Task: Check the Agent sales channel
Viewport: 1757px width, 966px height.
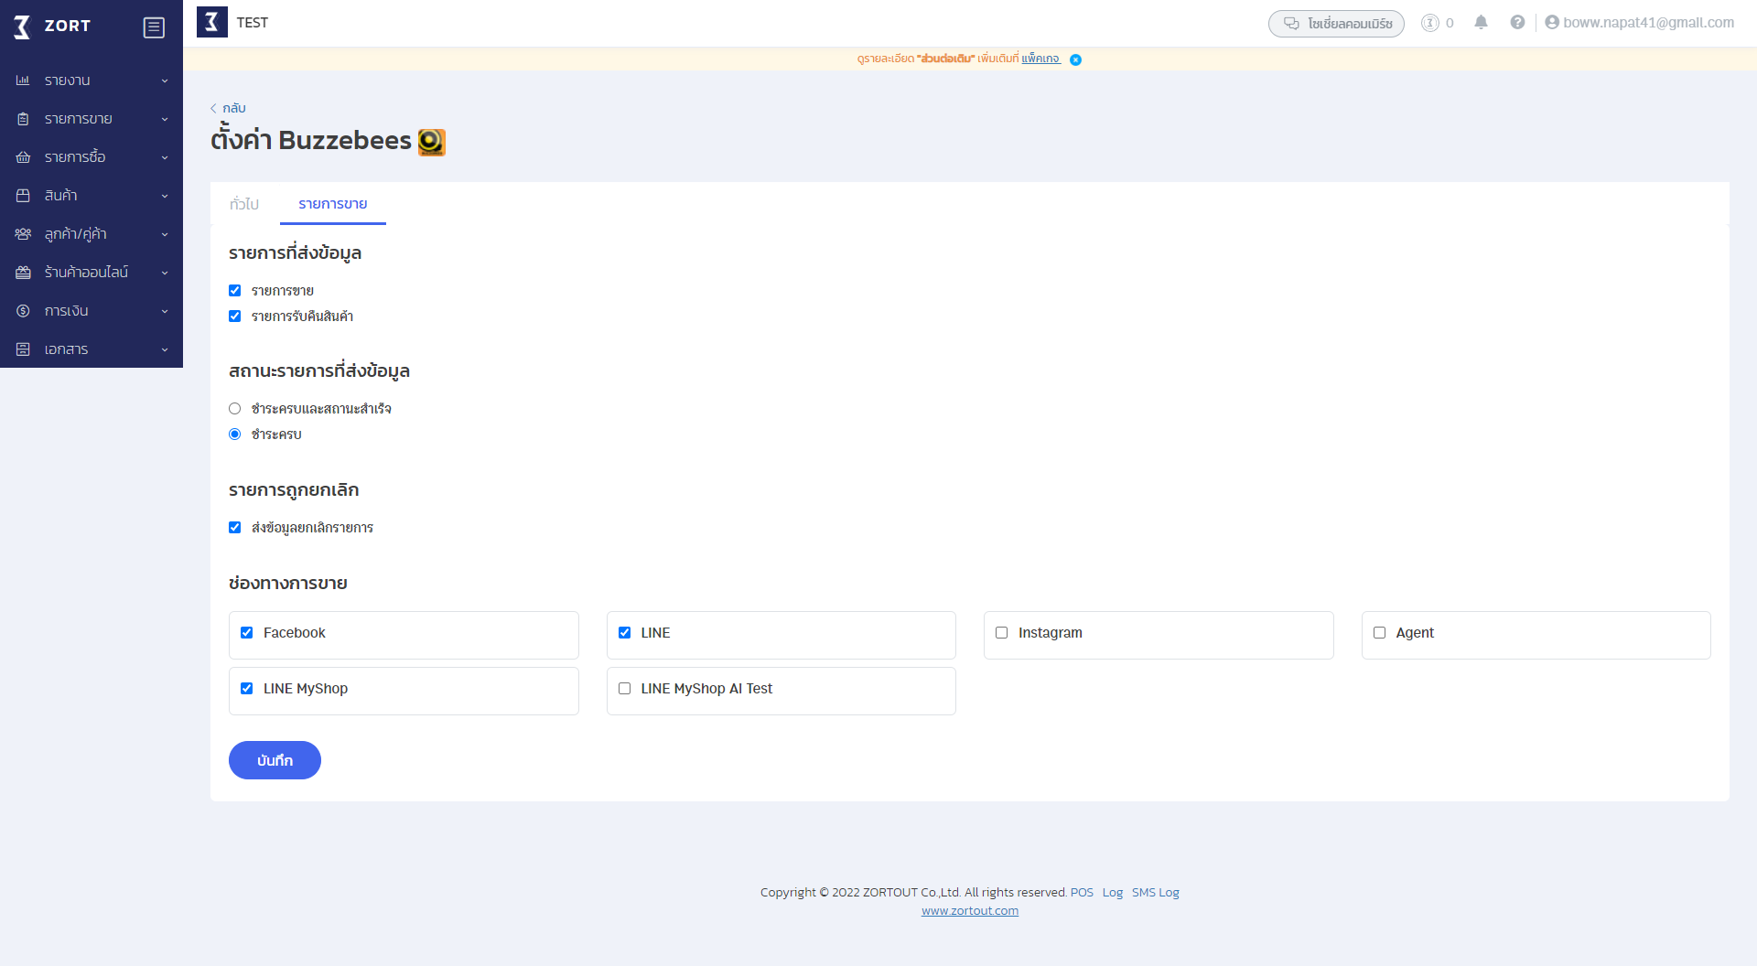Action: (1379, 632)
